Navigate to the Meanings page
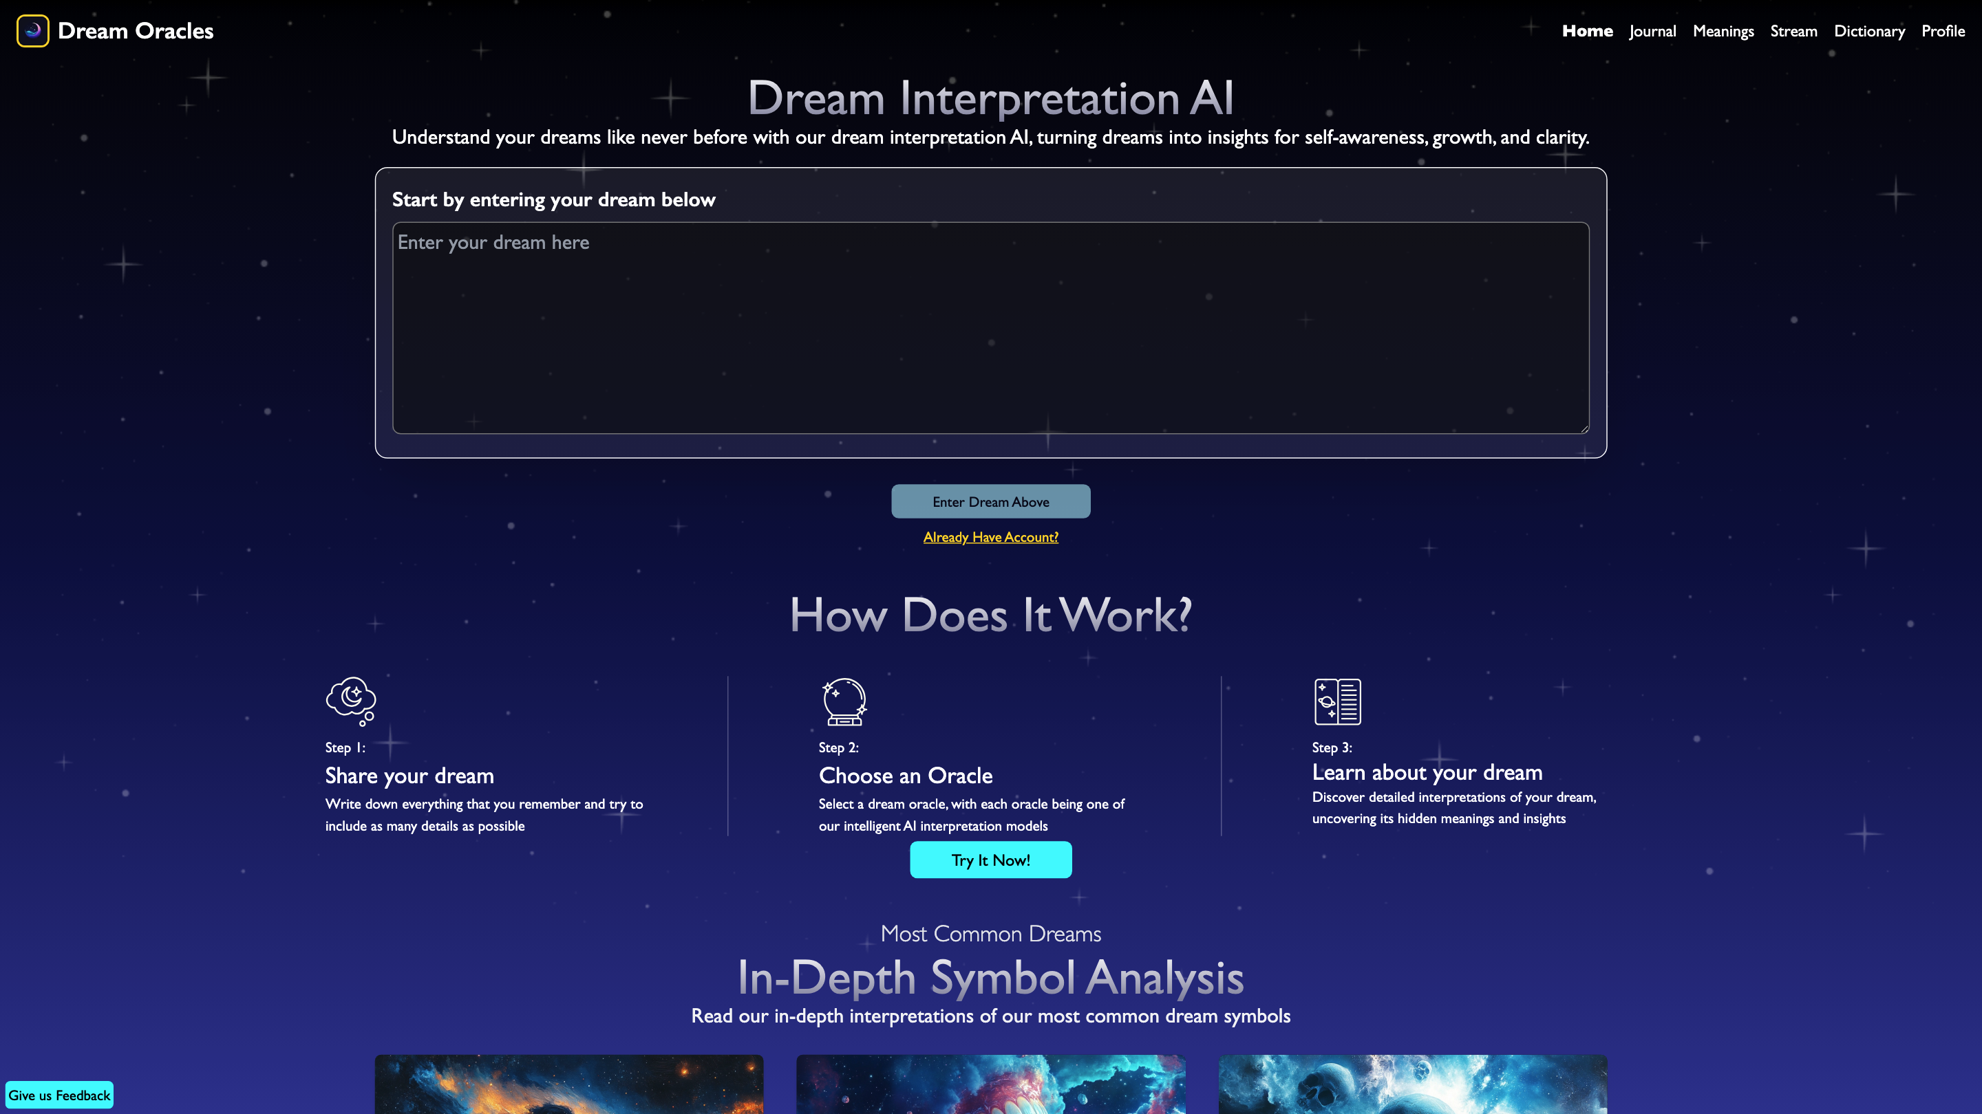Viewport: 1982px width, 1114px height. pyautogui.click(x=1723, y=31)
